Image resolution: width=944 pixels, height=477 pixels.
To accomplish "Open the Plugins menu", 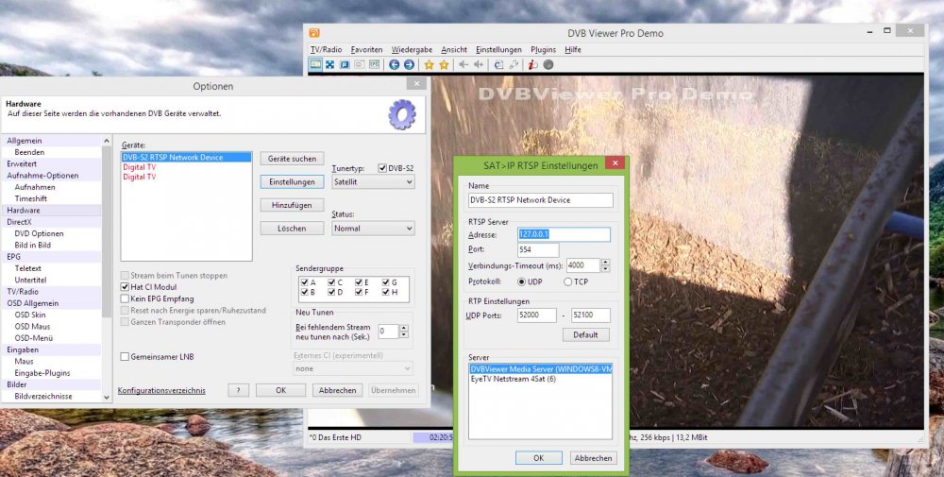I will click(543, 49).
